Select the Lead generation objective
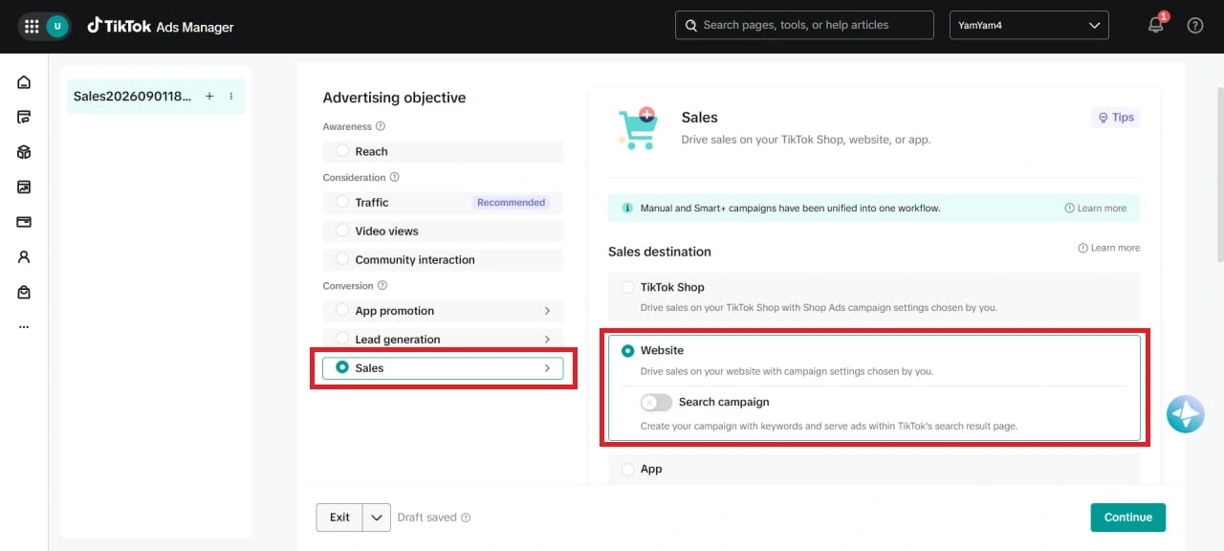 pyautogui.click(x=443, y=340)
